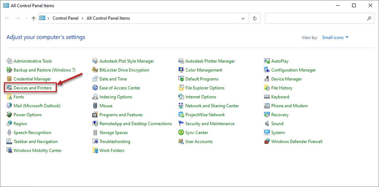Click the All Control Panel Items breadcrumb
The image size is (379, 187).
pos(108,18)
